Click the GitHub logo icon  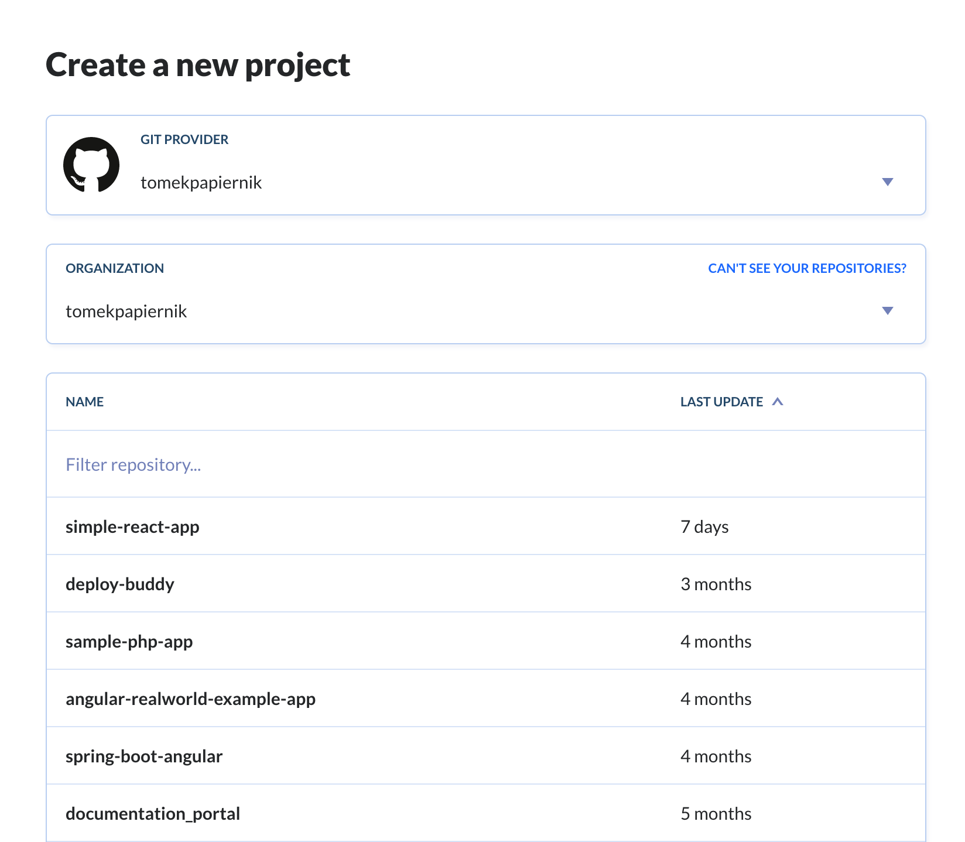[91, 165]
